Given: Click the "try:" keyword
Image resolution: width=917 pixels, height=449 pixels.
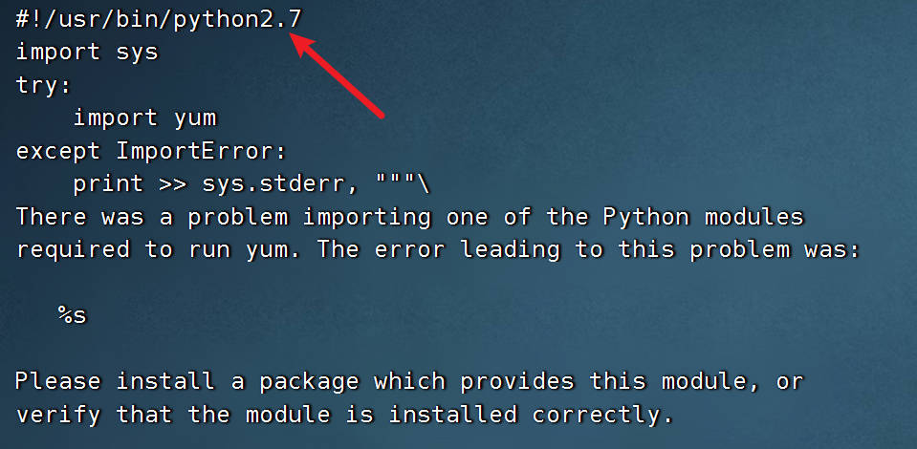Looking at the screenshot, I should (44, 85).
